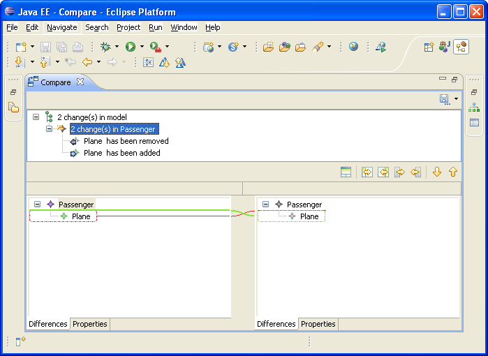Open the Navigate menu
The width and height of the screenshot is (488, 356).
62,27
